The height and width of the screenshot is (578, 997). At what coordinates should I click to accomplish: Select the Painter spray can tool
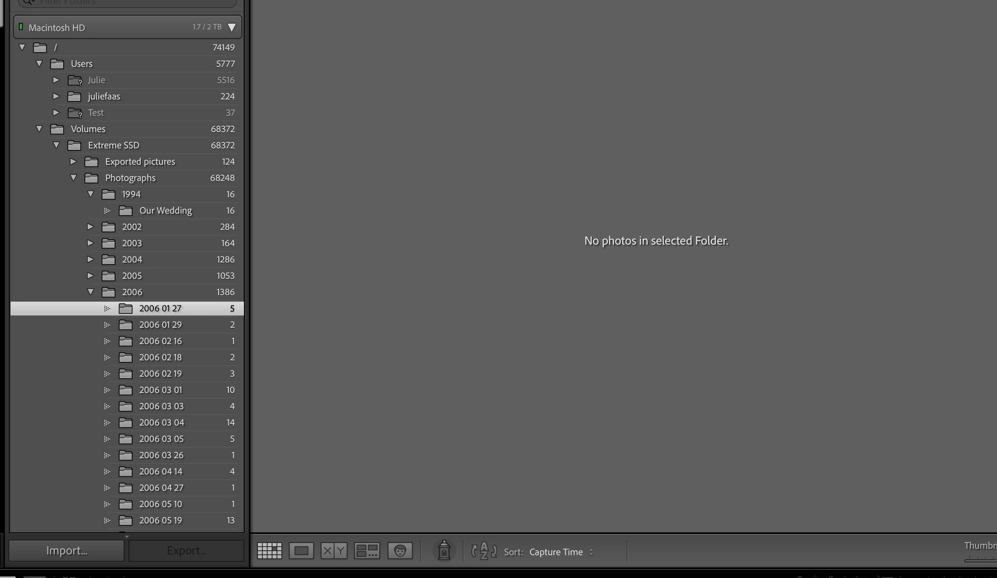pyautogui.click(x=444, y=551)
